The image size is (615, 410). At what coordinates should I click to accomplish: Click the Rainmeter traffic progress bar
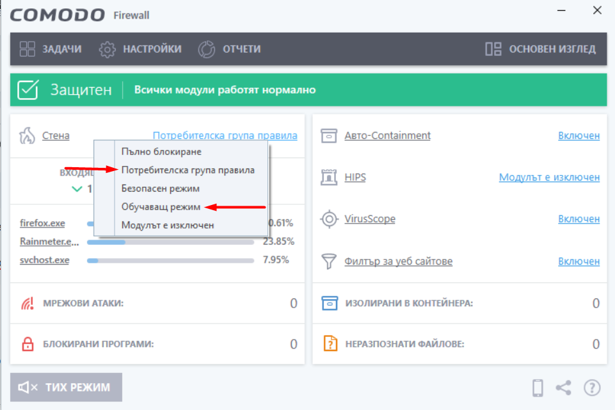click(170, 242)
